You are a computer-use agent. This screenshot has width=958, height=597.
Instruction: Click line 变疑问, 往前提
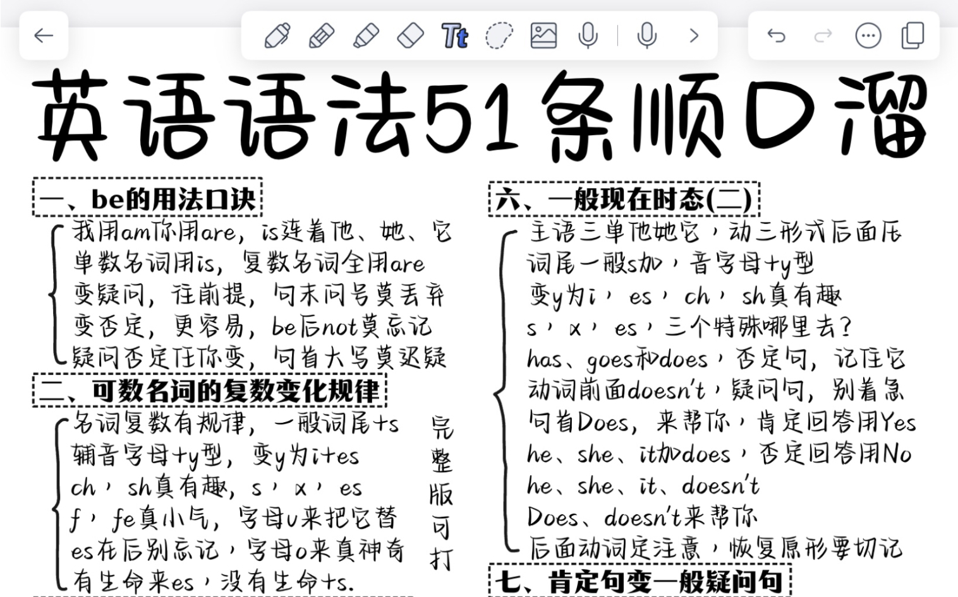pos(162,294)
